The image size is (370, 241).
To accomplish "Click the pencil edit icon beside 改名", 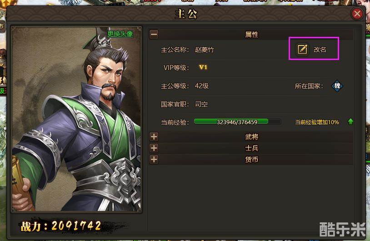I will (302, 49).
